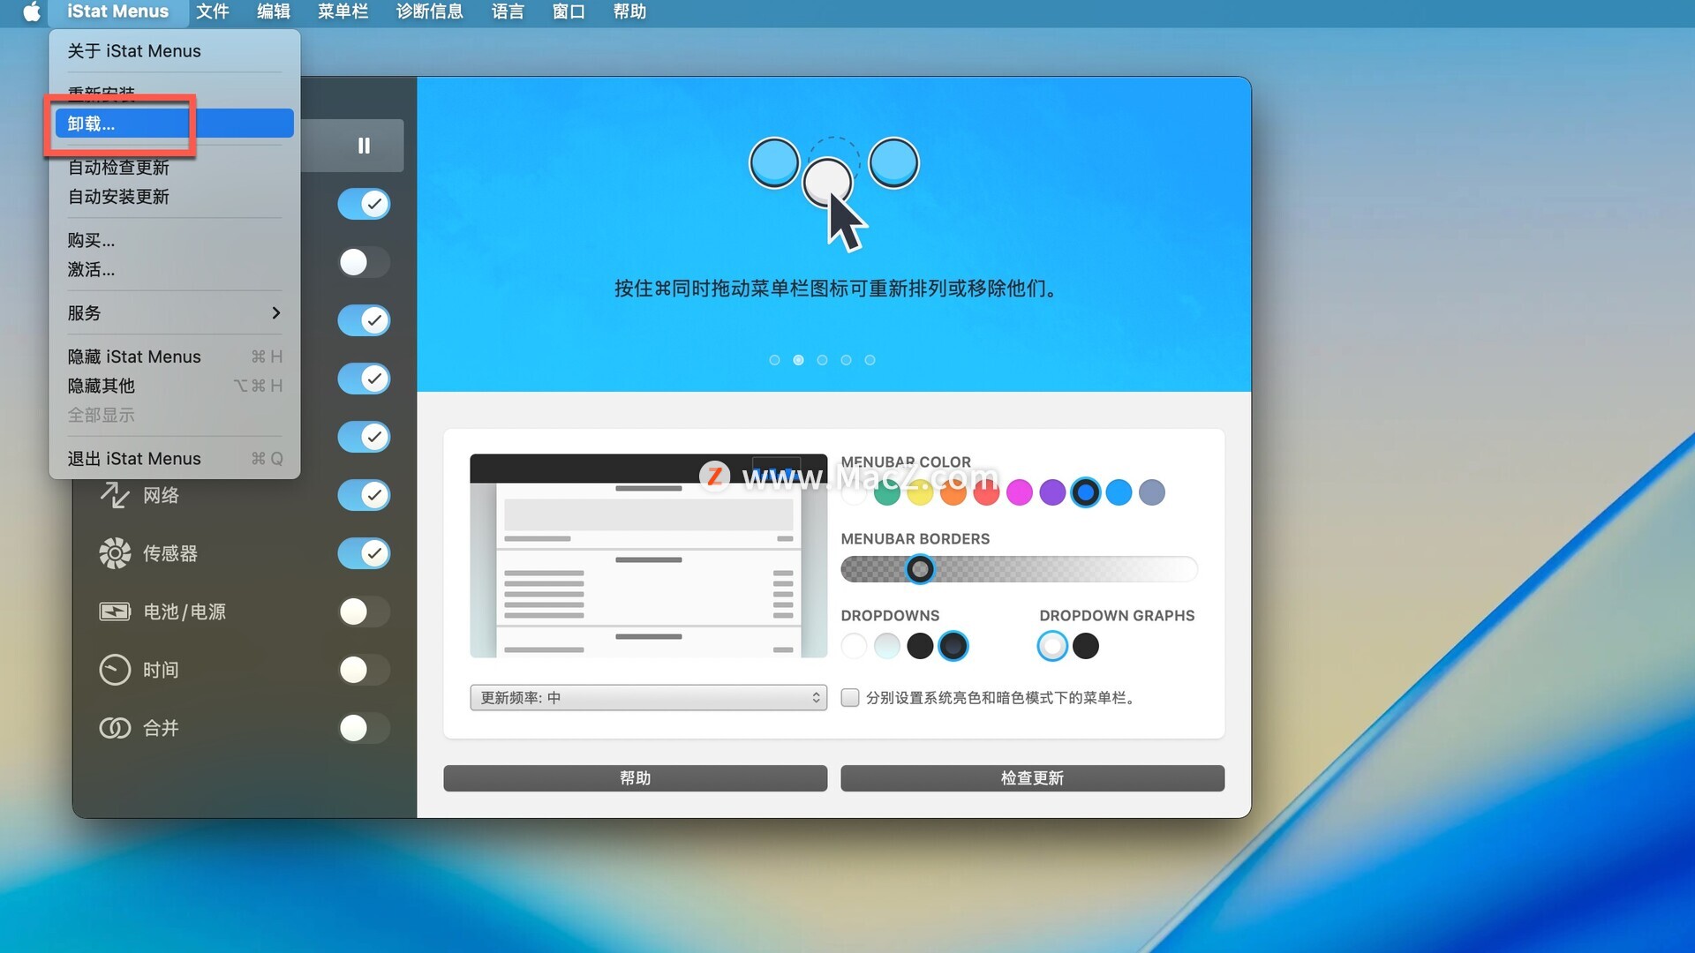Choose 隐藏其他 menu item
This screenshot has width=1695, height=953.
tap(174, 386)
